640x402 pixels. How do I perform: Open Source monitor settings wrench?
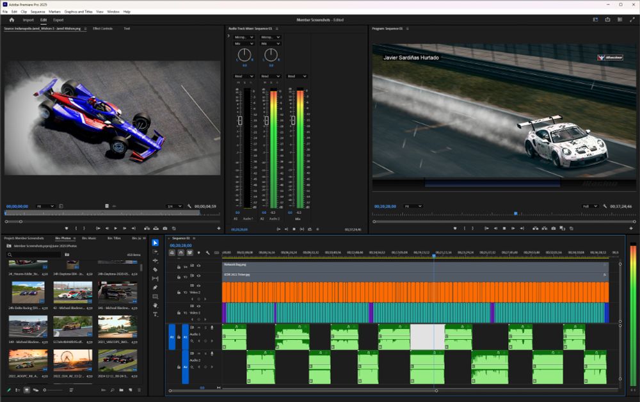point(189,206)
